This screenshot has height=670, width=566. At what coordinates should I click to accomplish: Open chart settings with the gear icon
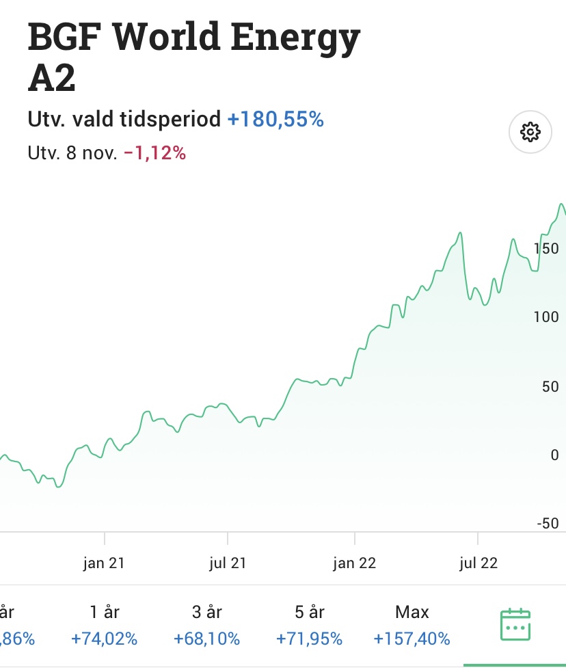tap(530, 132)
